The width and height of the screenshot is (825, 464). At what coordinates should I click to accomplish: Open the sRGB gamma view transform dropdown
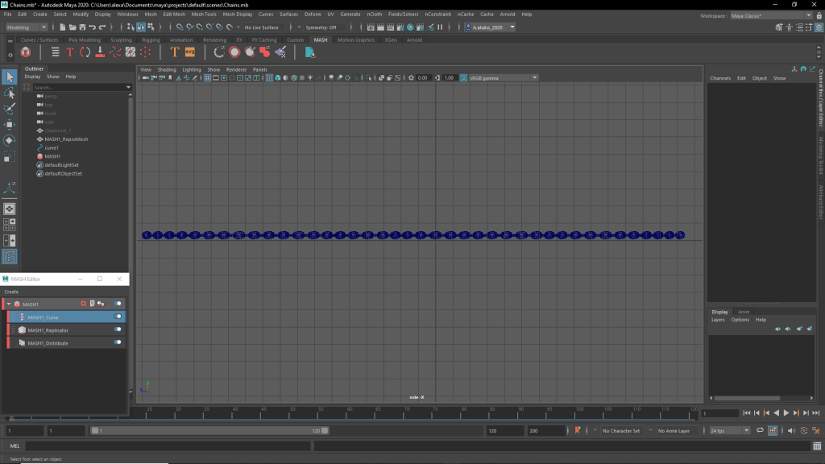498,78
